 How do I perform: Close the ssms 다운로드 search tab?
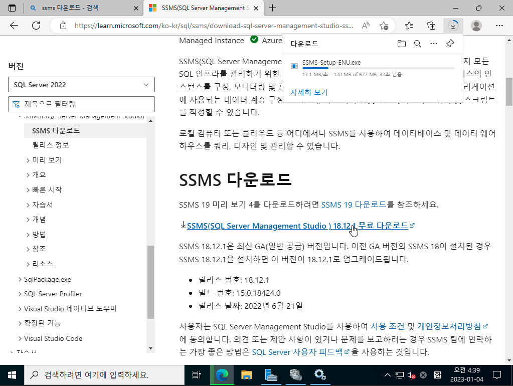[x=136, y=8]
